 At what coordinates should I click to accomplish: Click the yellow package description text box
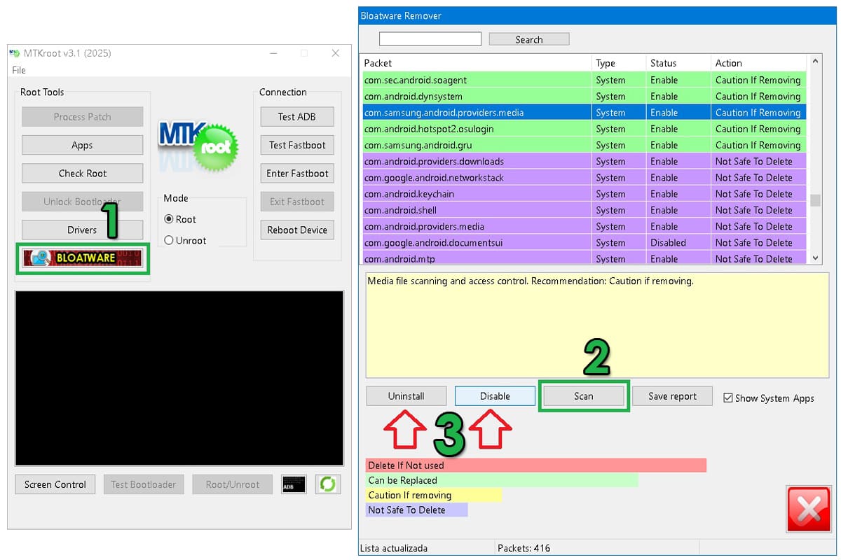click(x=598, y=325)
